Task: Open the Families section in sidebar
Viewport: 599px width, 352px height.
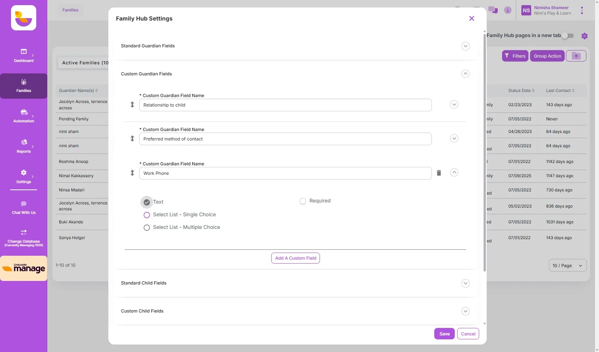Action: coord(24,86)
